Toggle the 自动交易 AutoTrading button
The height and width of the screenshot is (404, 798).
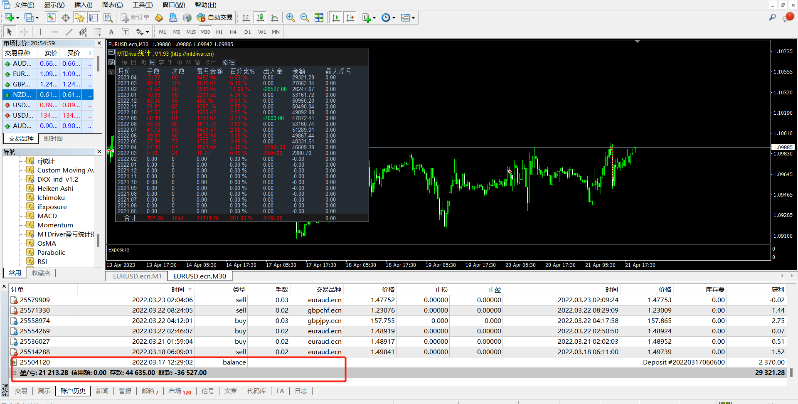215,17
